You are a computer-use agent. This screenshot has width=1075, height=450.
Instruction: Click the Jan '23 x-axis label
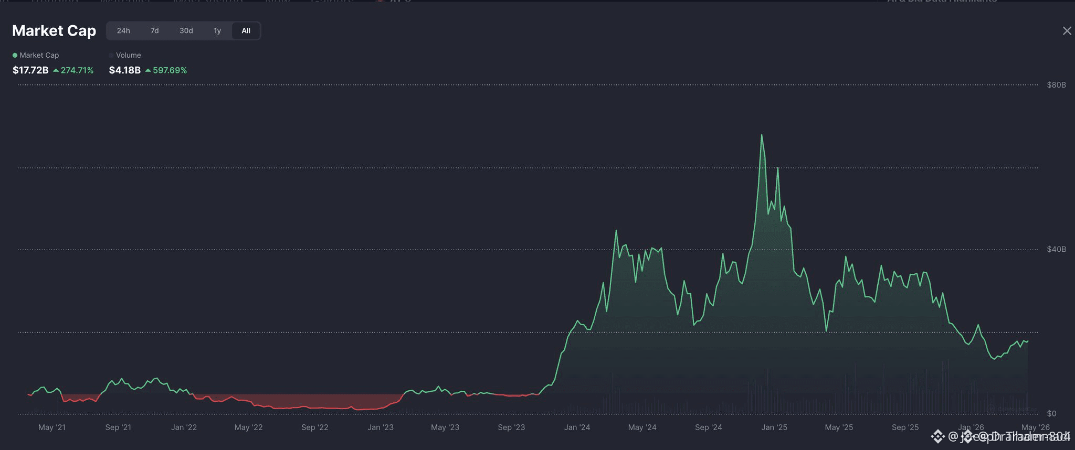click(x=381, y=427)
